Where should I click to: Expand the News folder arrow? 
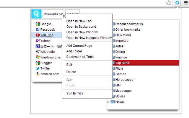[x=108, y=102]
